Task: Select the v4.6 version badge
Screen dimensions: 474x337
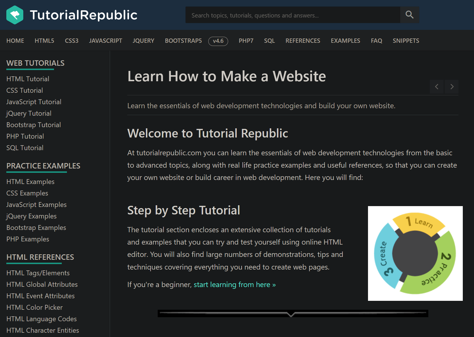Action: click(x=218, y=41)
